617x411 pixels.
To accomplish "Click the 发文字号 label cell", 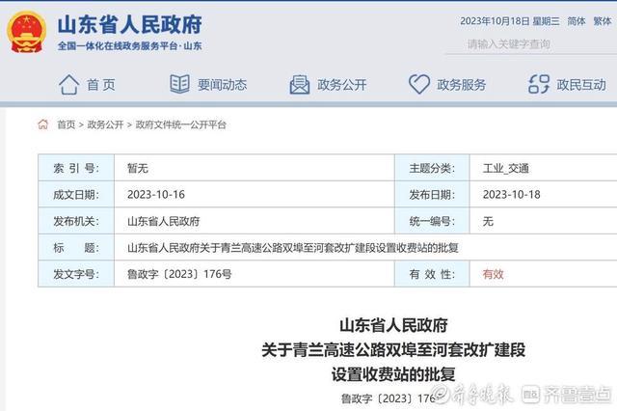I will pos(76,274).
